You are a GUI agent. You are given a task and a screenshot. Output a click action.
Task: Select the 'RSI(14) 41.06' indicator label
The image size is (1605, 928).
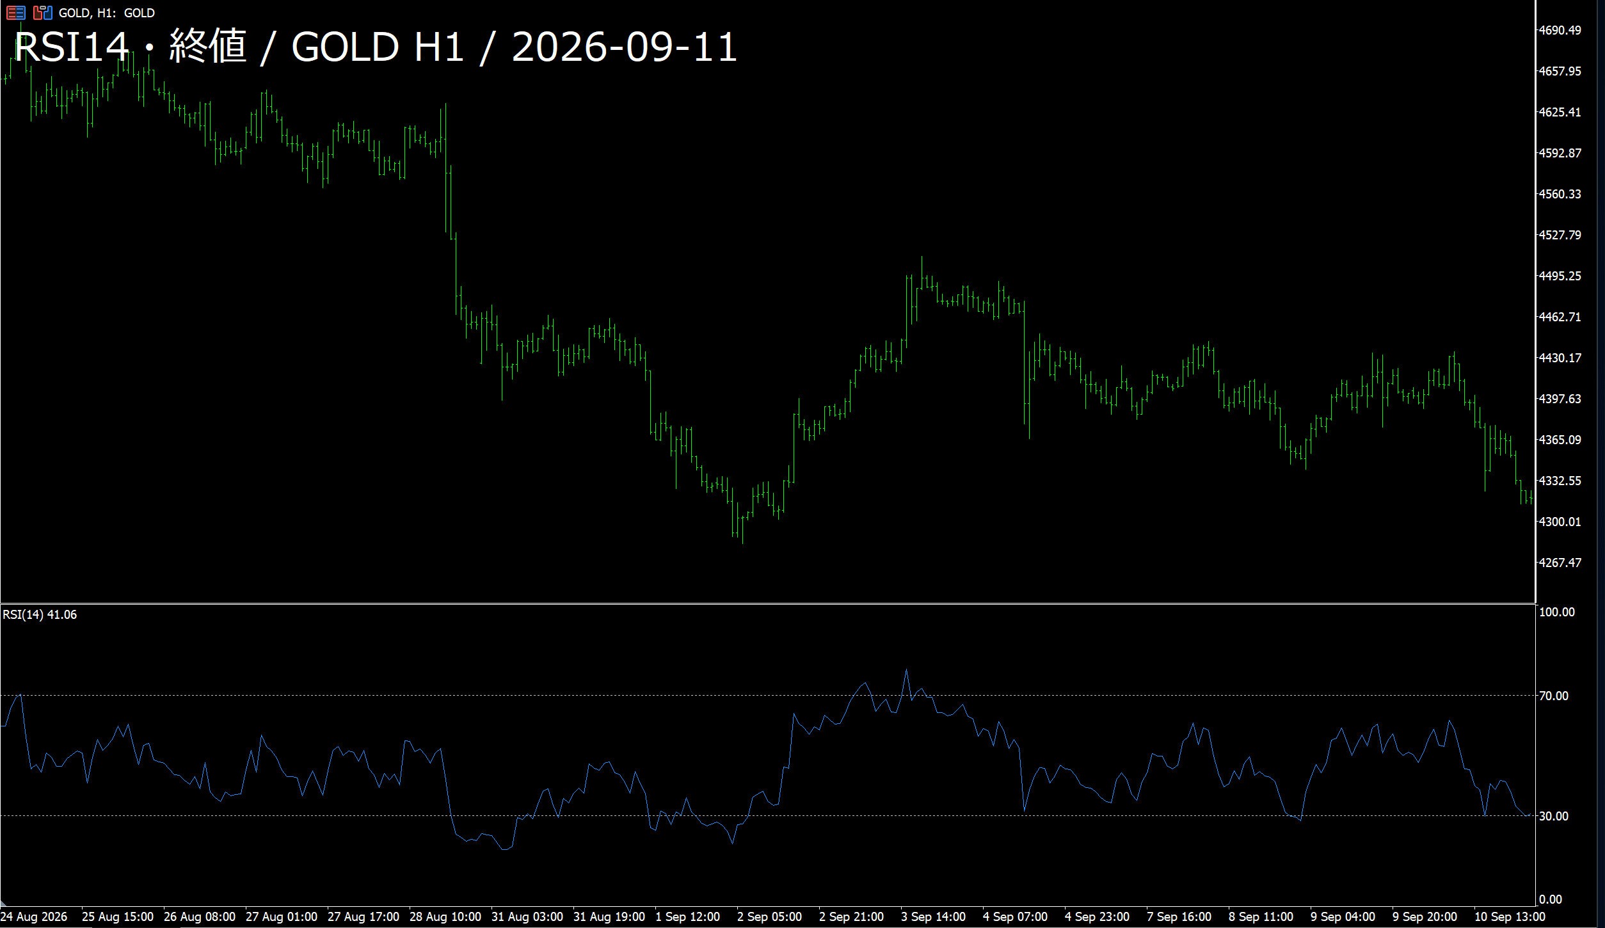[40, 614]
